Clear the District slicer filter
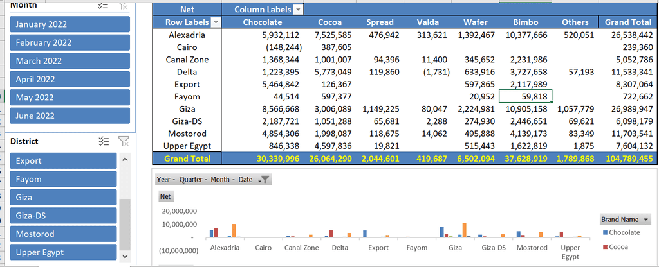Image resolution: width=659 pixels, height=267 pixels. click(124, 141)
